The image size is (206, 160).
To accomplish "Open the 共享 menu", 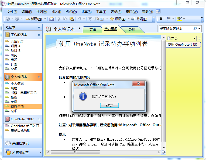I will [86, 12].
